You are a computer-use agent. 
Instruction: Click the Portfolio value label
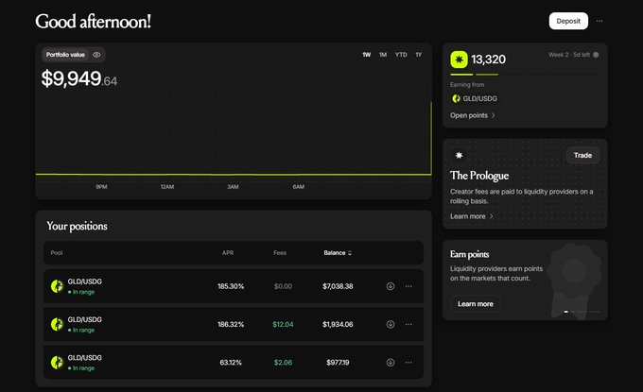pyautogui.click(x=65, y=55)
